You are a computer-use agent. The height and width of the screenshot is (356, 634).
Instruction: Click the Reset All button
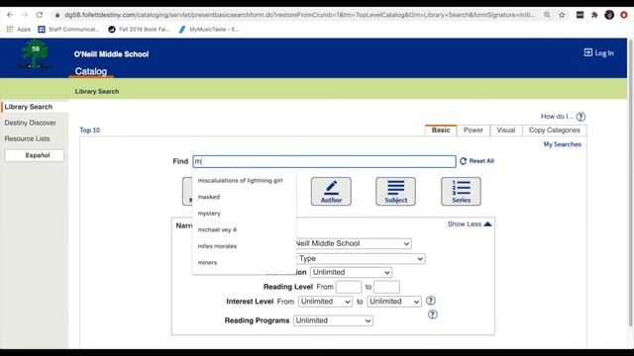[x=476, y=161]
